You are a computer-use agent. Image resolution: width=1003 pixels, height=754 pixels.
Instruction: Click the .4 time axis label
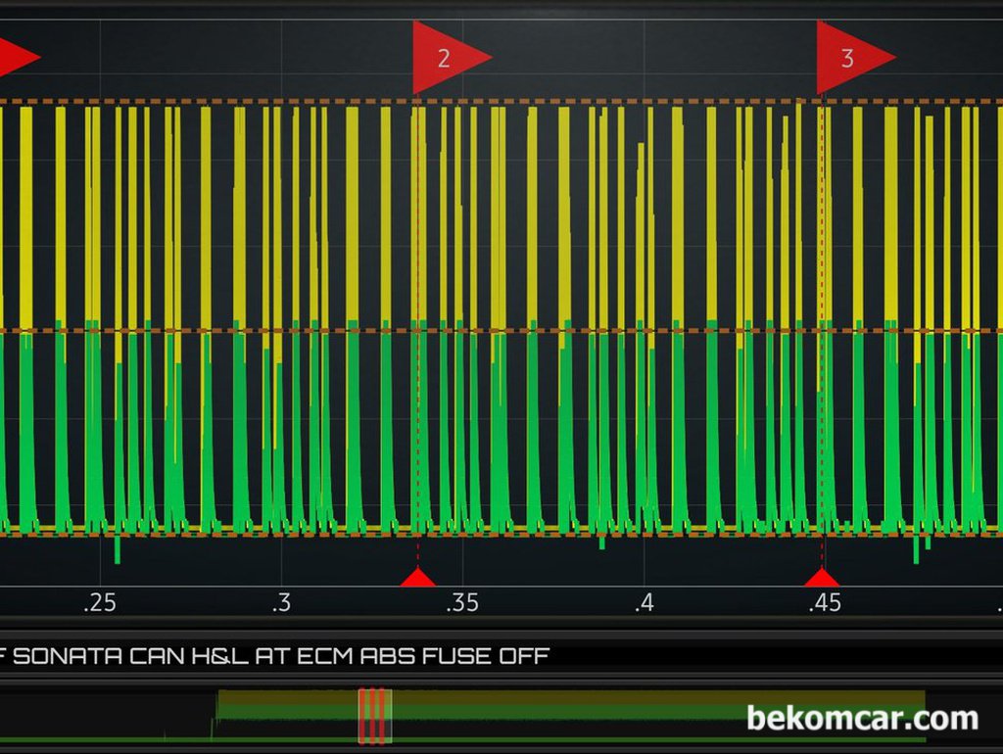[x=645, y=602]
